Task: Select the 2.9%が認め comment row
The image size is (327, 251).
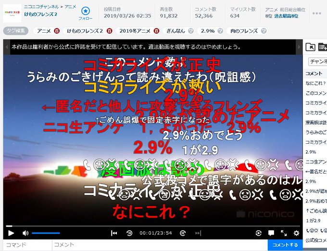Action: (x=315, y=191)
